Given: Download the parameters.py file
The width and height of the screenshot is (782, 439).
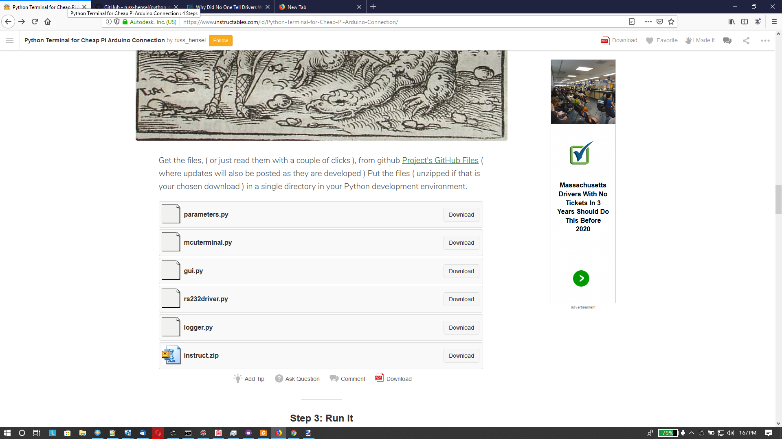Looking at the screenshot, I should coord(461,215).
